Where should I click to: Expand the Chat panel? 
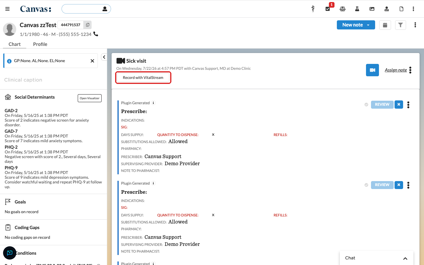(377, 258)
